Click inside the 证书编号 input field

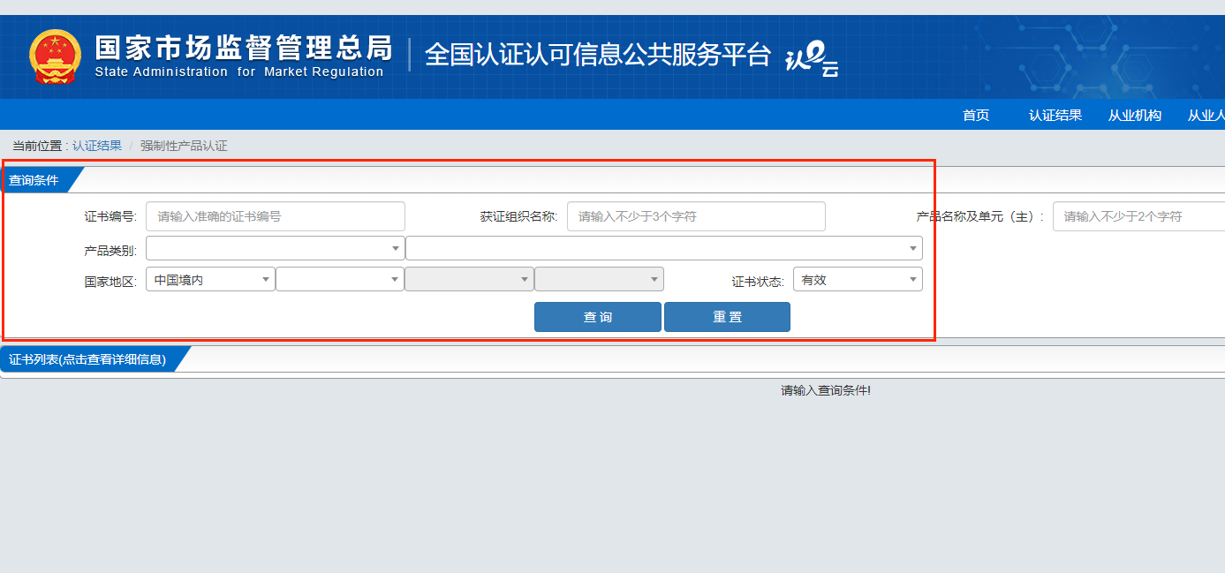275,216
